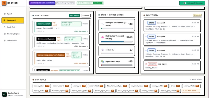
Task: Open the 01:17 AM STORE audit event
Action: click(x=172, y=26)
